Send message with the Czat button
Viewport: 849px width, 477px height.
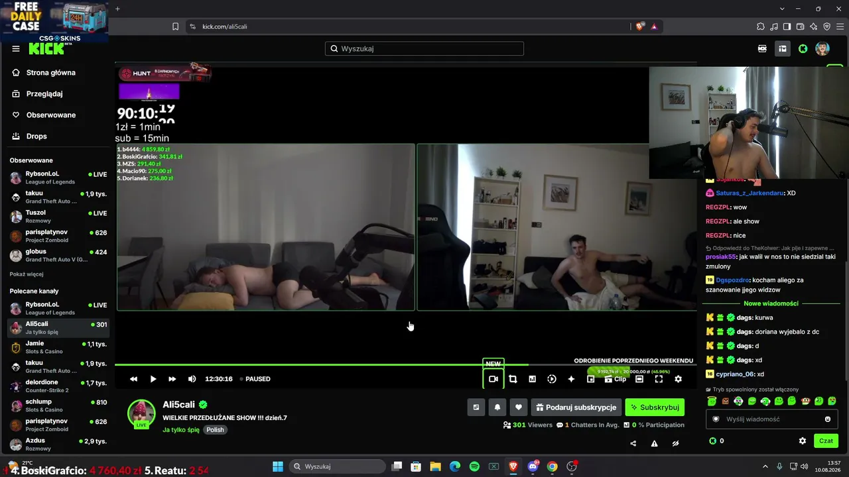(x=826, y=441)
